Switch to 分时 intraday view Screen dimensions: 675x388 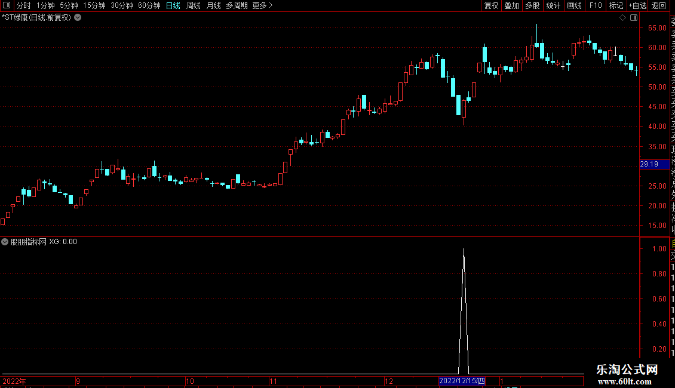(24, 5)
